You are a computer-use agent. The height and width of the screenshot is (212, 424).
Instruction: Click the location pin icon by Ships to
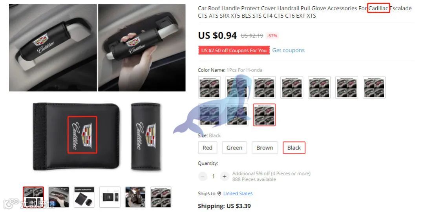[219, 194]
